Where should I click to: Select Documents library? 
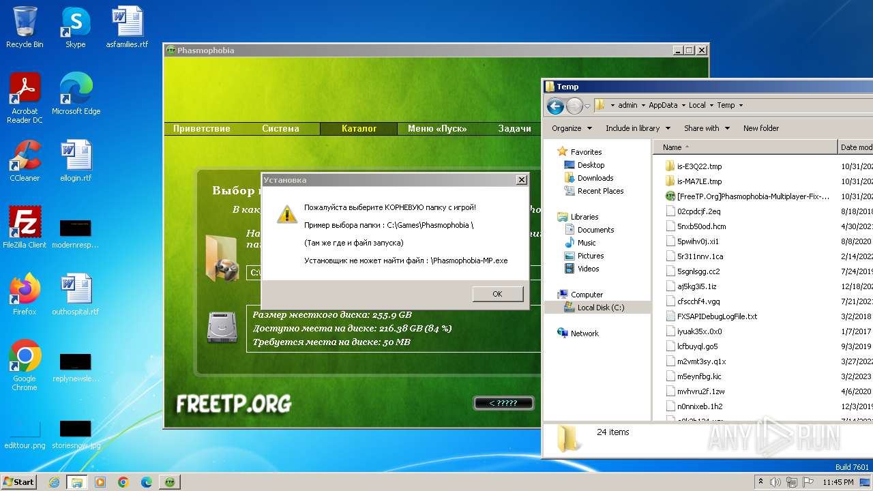(595, 230)
